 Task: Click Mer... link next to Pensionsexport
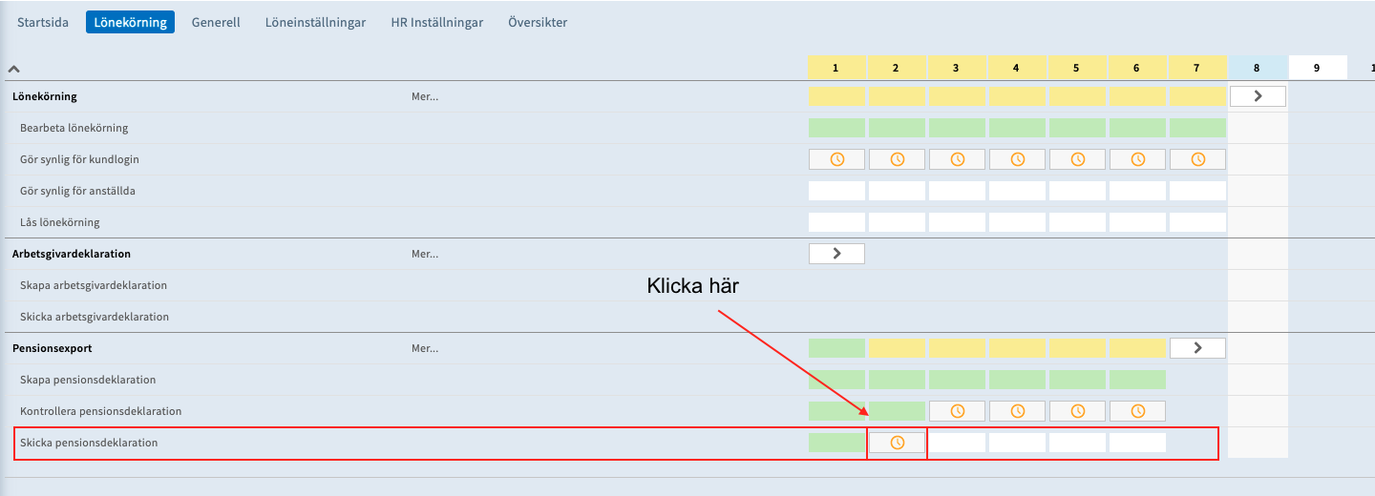click(x=425, y=348)
